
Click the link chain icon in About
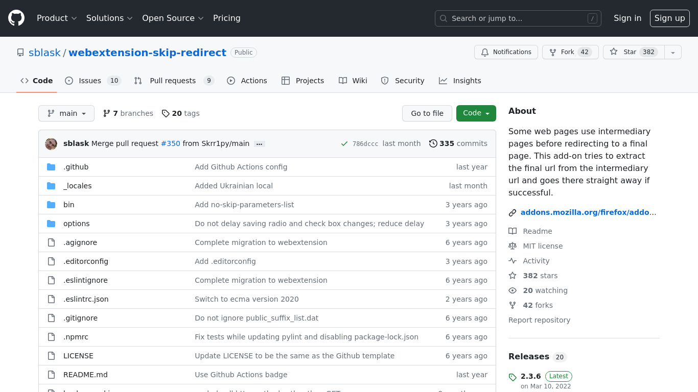pos(513,213)
